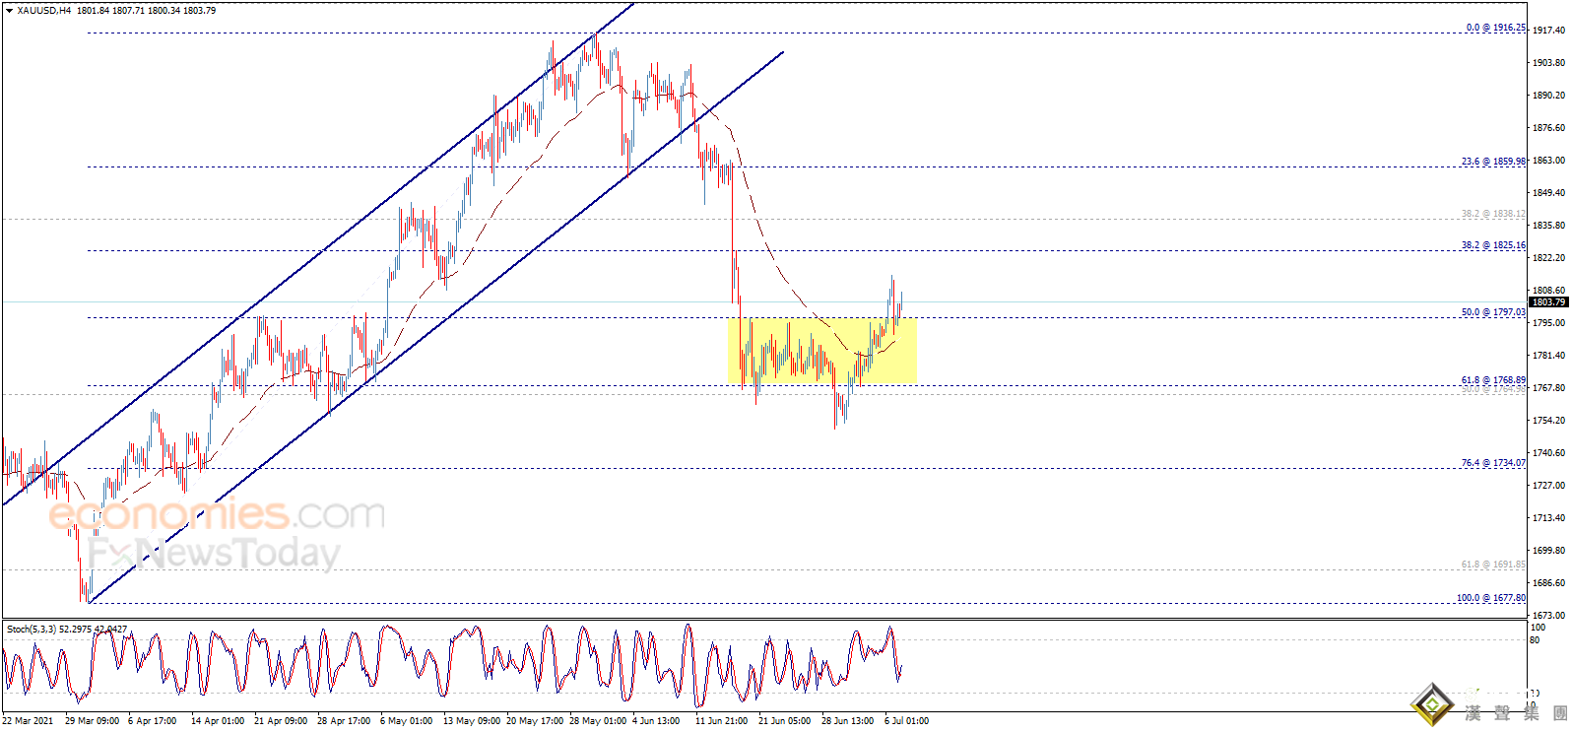This screenshot has width=1572, height=732.
Task: Click the gray 61.8 @ 1691.85 Fibonacci label
Action: click(1493, 565)
